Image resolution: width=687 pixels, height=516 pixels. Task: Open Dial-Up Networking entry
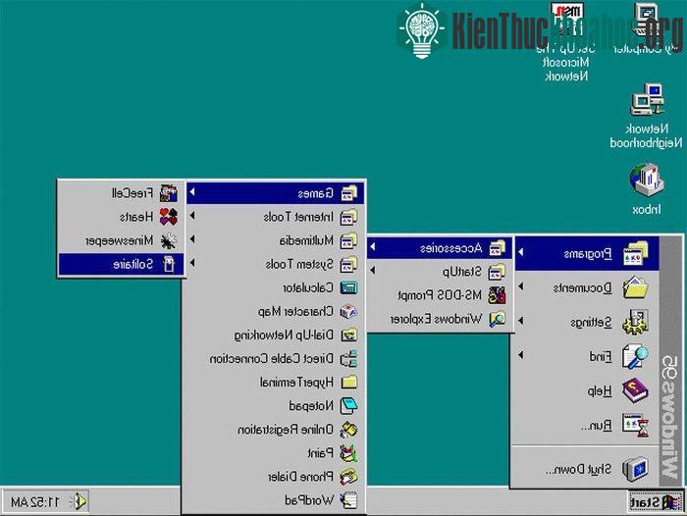pyautogui.click(x=275, y=335)
